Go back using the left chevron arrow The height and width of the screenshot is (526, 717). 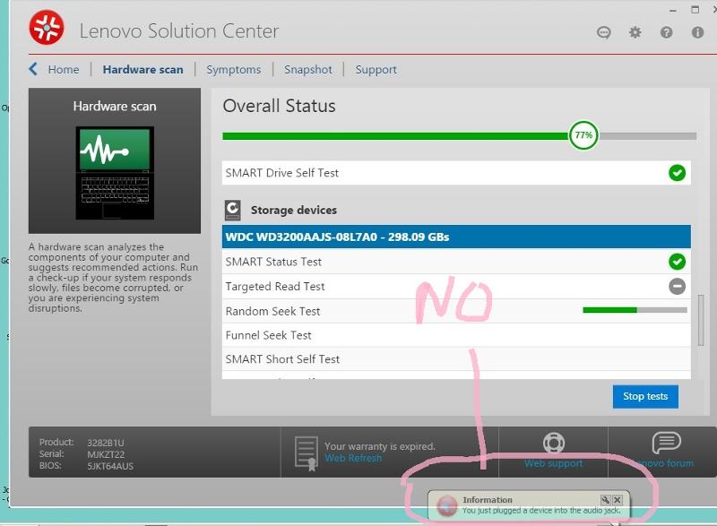pyautogui.click(x=33, y=69)
